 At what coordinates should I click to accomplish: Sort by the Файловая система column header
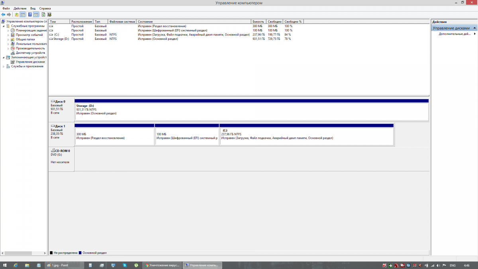tap(122, 22)
